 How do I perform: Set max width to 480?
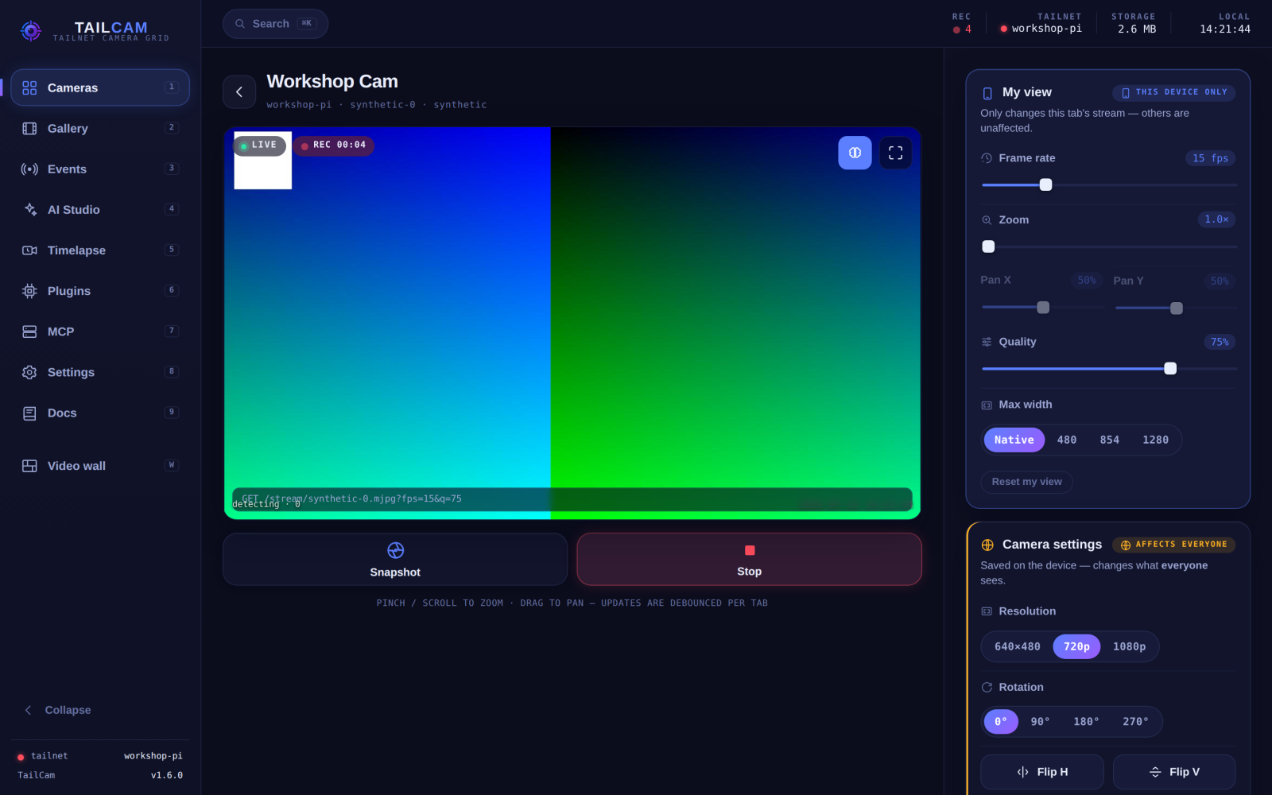[1067, 440]
